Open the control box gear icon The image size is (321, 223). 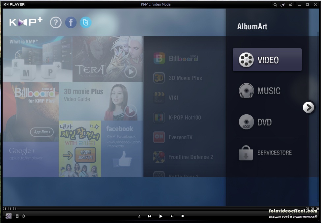point(24,216)
